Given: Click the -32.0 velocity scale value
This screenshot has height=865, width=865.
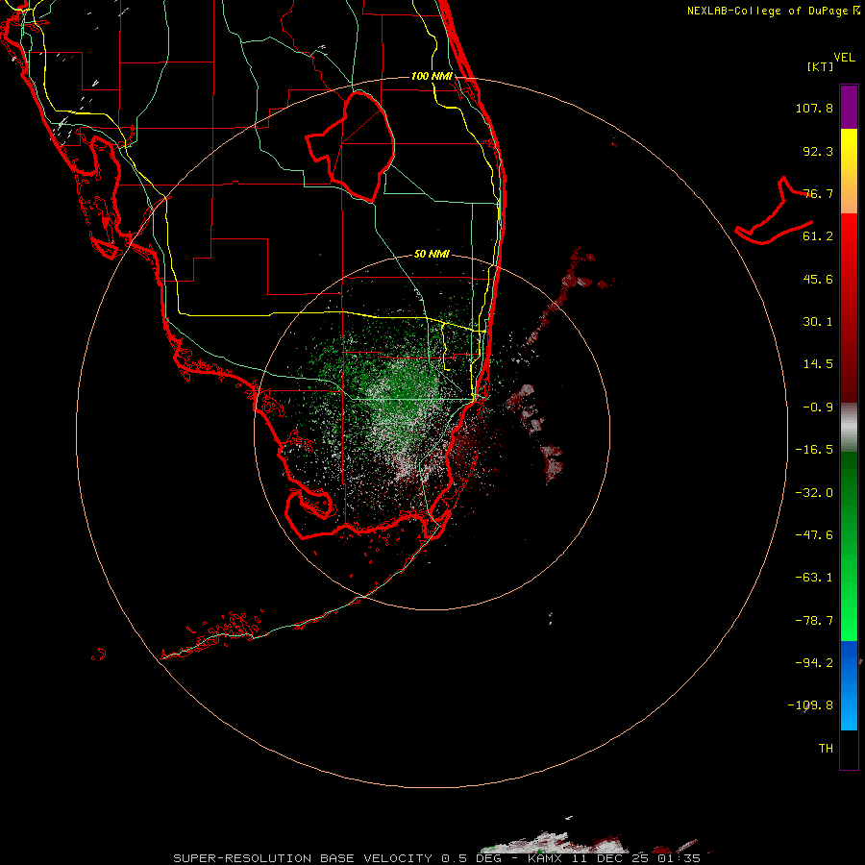Looking at the screenshot, I should pyautogui.click(x=814, y=493).
